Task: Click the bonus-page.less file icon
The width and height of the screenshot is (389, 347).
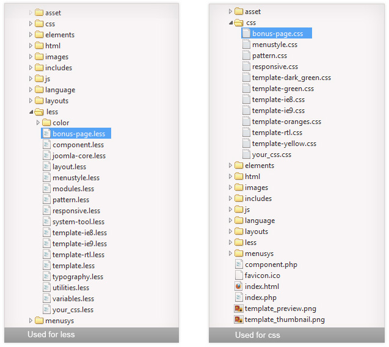Action: click(46, 134)
